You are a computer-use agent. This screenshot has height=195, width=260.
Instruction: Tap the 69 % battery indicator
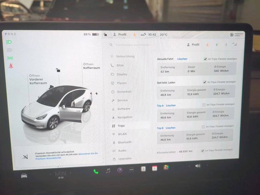pos(91,34)
